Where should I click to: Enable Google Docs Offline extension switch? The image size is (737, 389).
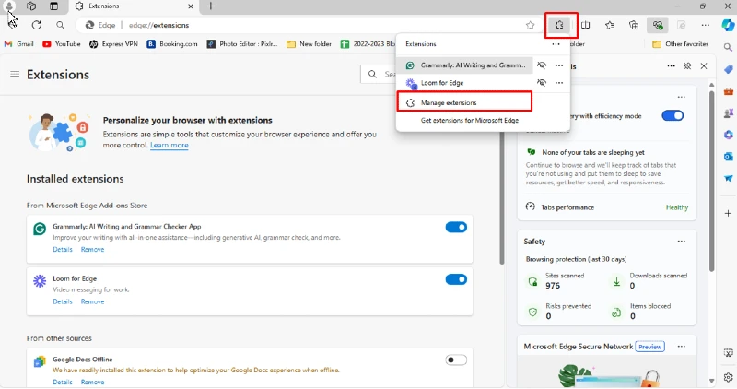[456, 360]
